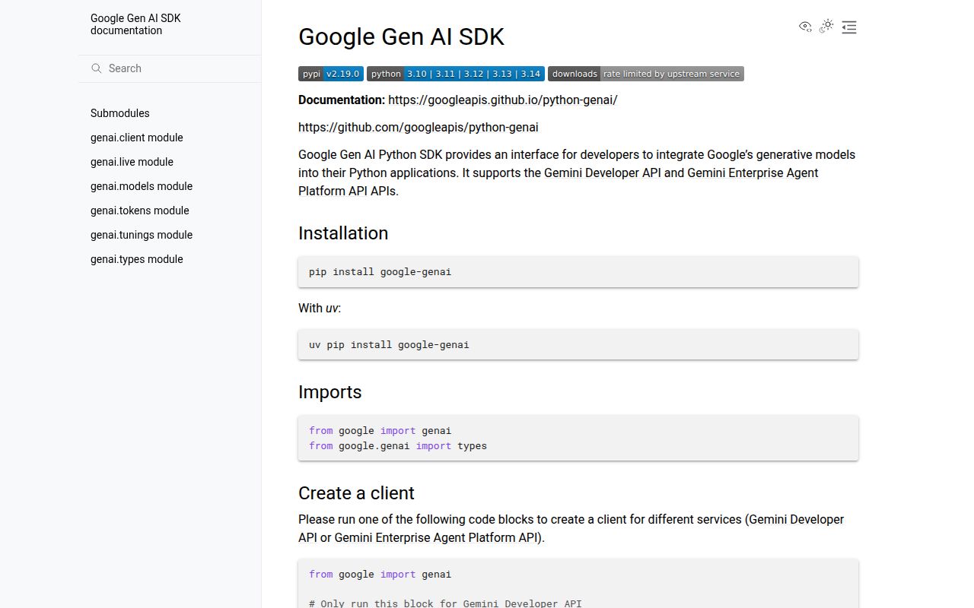974x608 pixels.
Task: Navigate to genai.tunings module
Action: point(142,235)
